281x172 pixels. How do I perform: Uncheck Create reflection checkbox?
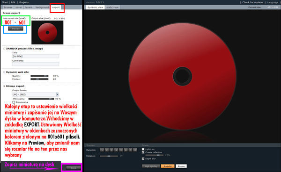click(x=143, y=152)
